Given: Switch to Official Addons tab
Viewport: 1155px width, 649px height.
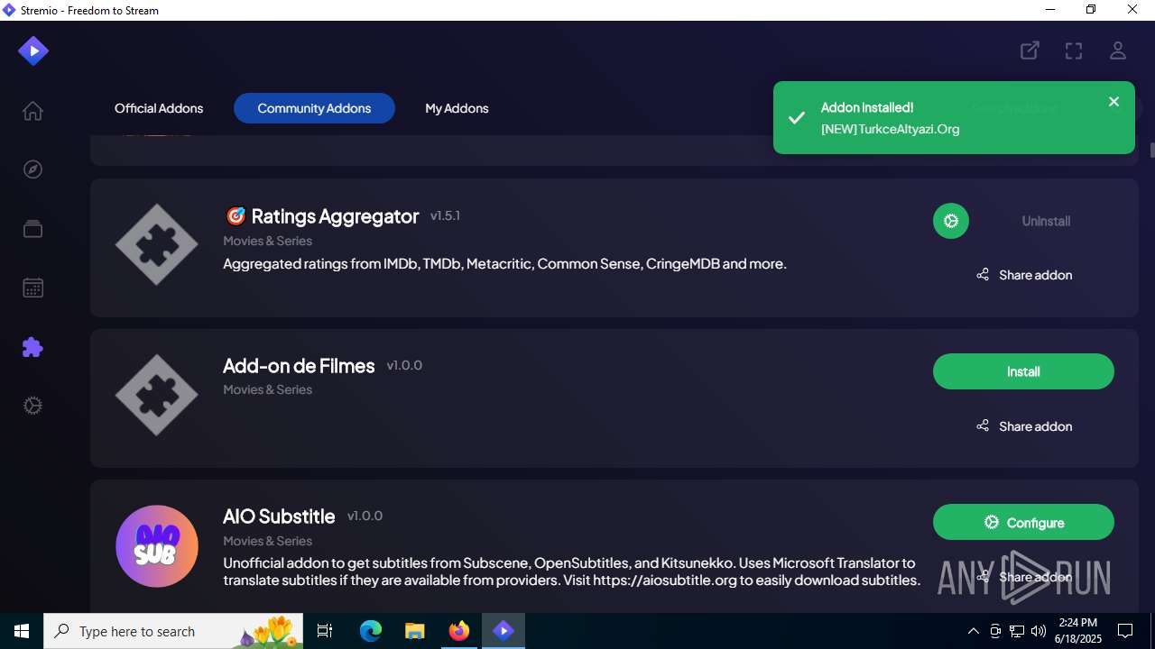Looking at the screenshot, I should coord(159,108).
